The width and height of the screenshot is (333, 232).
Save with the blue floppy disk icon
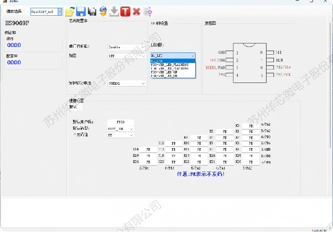coord(81,11)
